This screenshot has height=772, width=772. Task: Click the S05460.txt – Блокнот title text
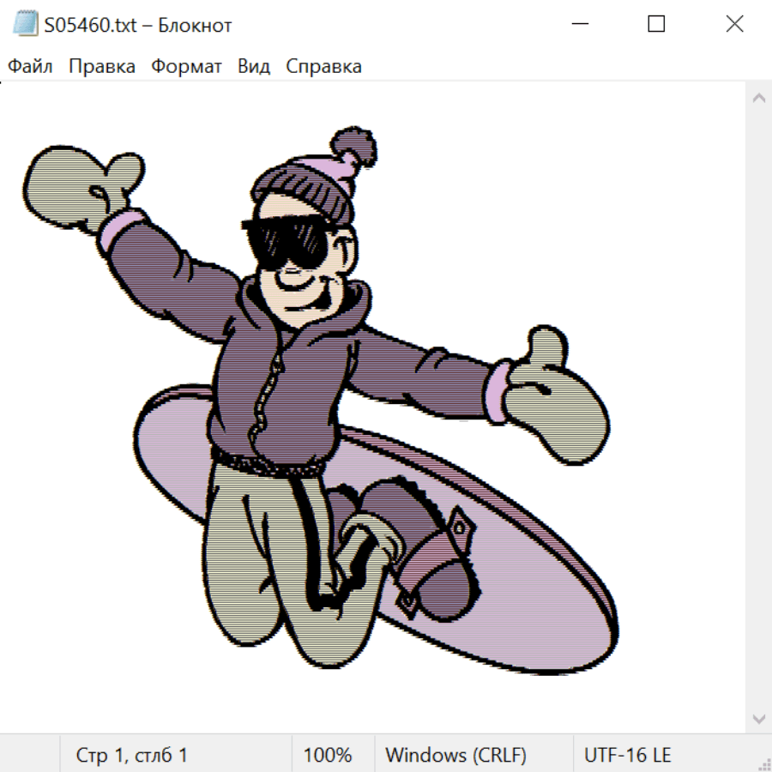click(138, 25)
